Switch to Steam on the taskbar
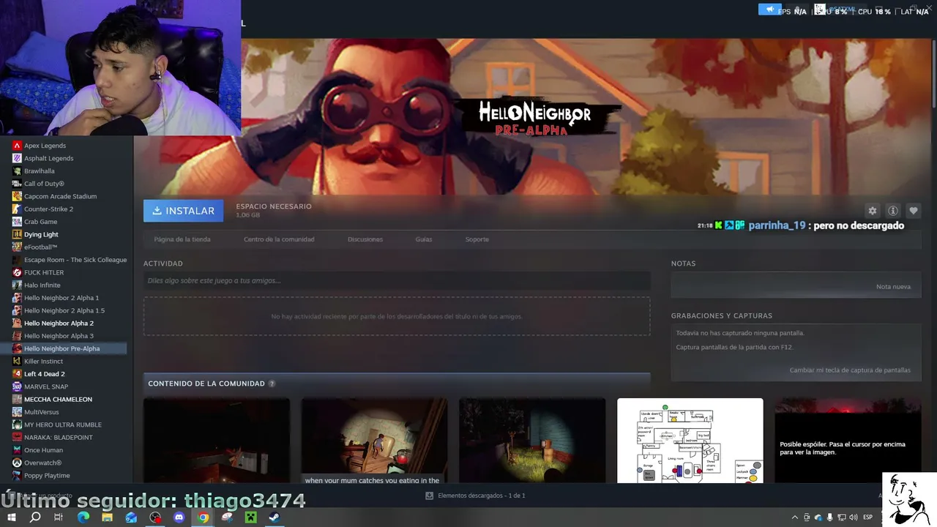Image resolution: width=937 pixels, height=527 pixels. tap(275, 517)
